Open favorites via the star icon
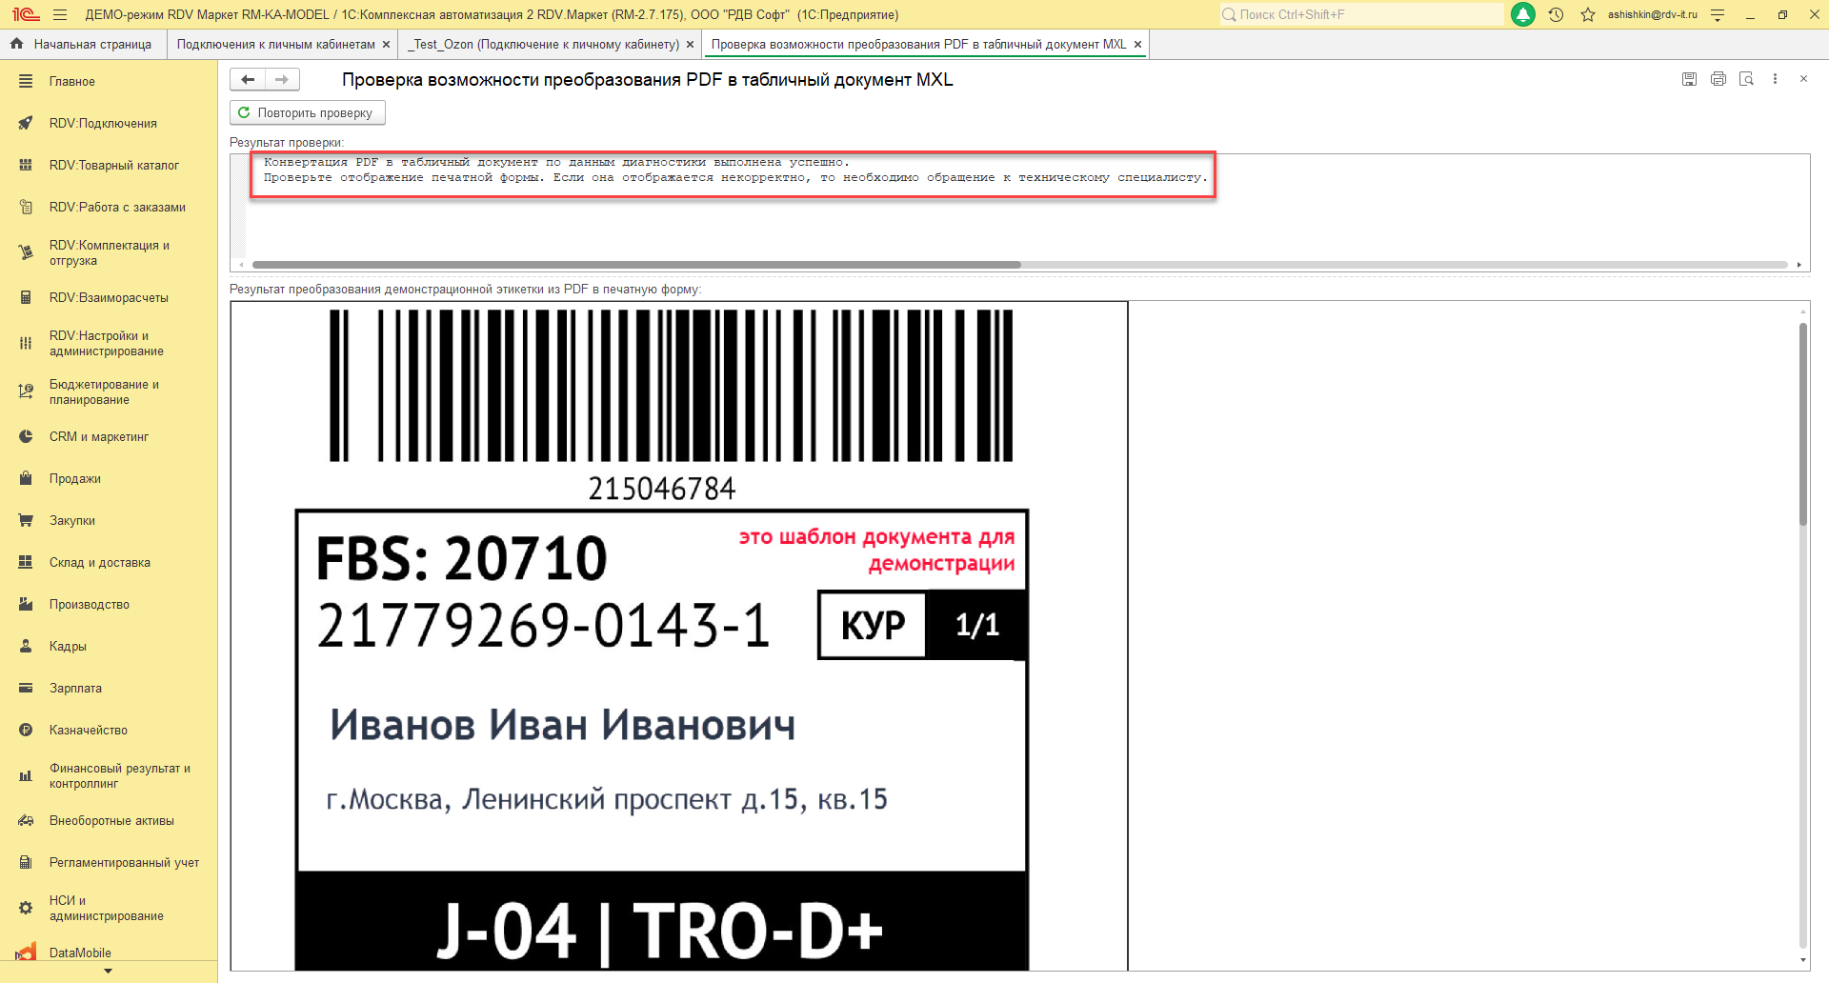This screenshot has height=983, width=1829. click(1588, 14)
